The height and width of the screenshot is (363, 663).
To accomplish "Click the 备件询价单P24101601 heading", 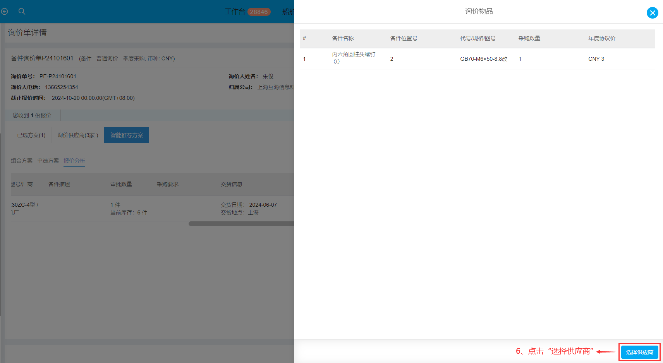I will pyautogui.click(x=42, y=58).
